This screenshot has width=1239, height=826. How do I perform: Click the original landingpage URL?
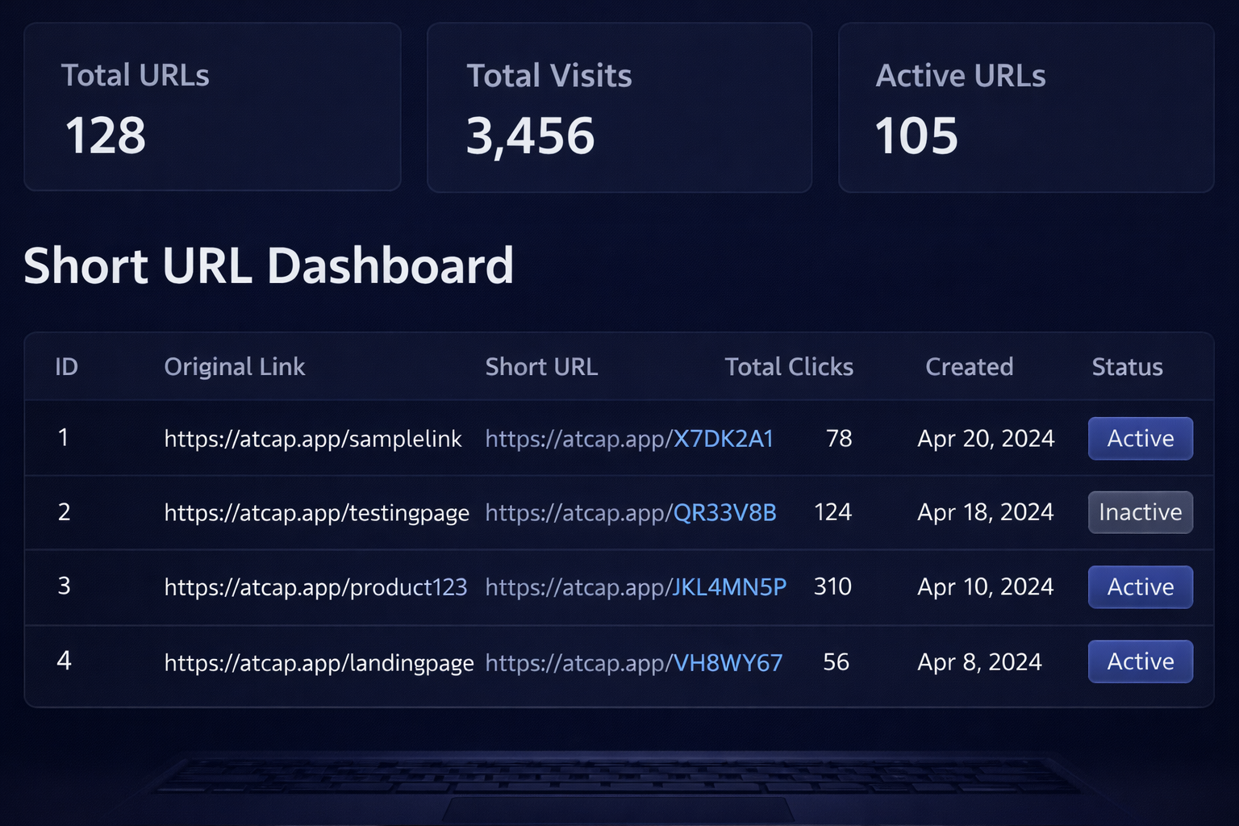[319, 663]
